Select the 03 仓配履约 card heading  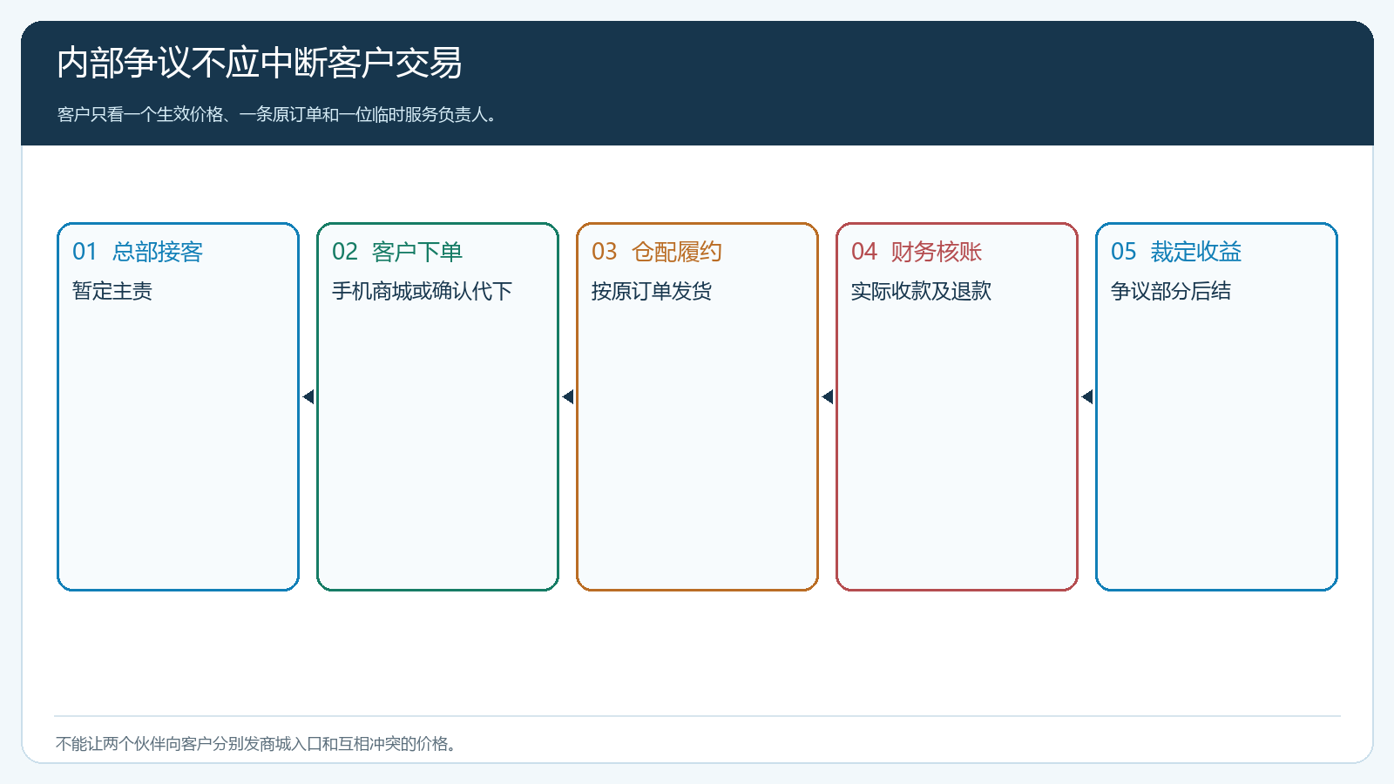(x=657, y=252)
